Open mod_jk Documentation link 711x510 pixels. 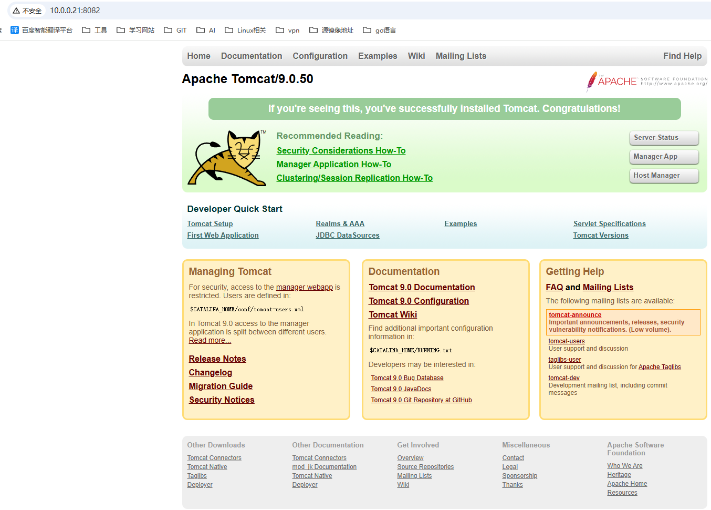[324, 467]
